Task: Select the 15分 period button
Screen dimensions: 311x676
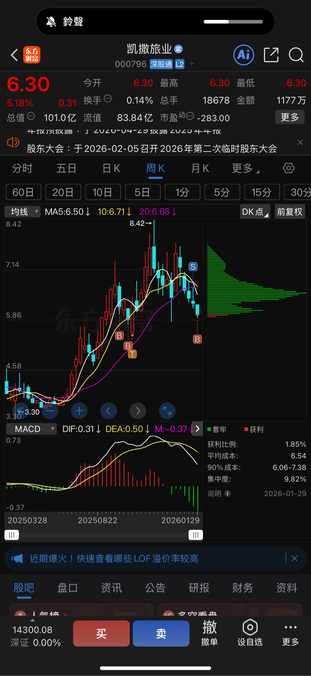Action: click(262, 192)
